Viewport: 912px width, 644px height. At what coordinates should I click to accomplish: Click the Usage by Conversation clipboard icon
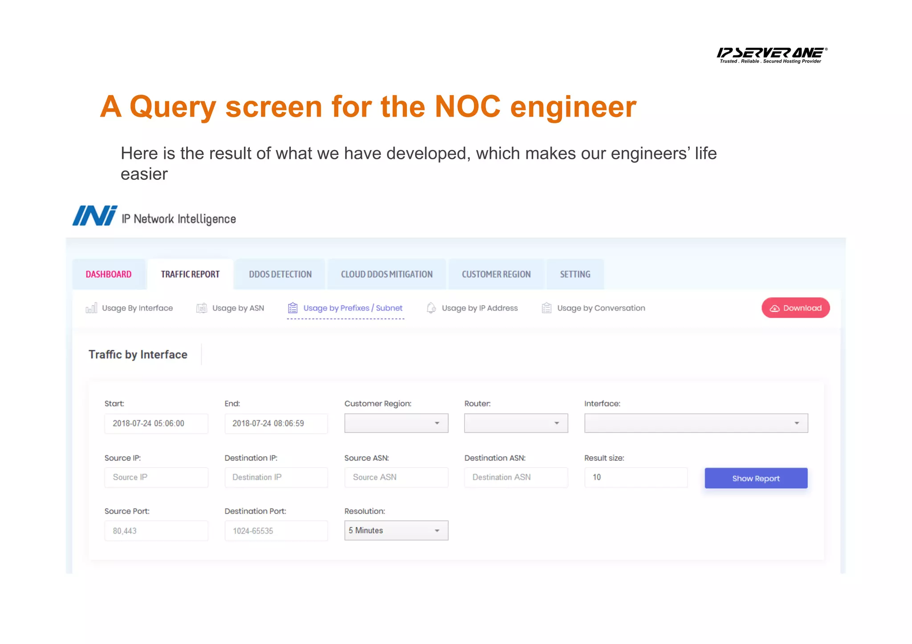[546, 308]
